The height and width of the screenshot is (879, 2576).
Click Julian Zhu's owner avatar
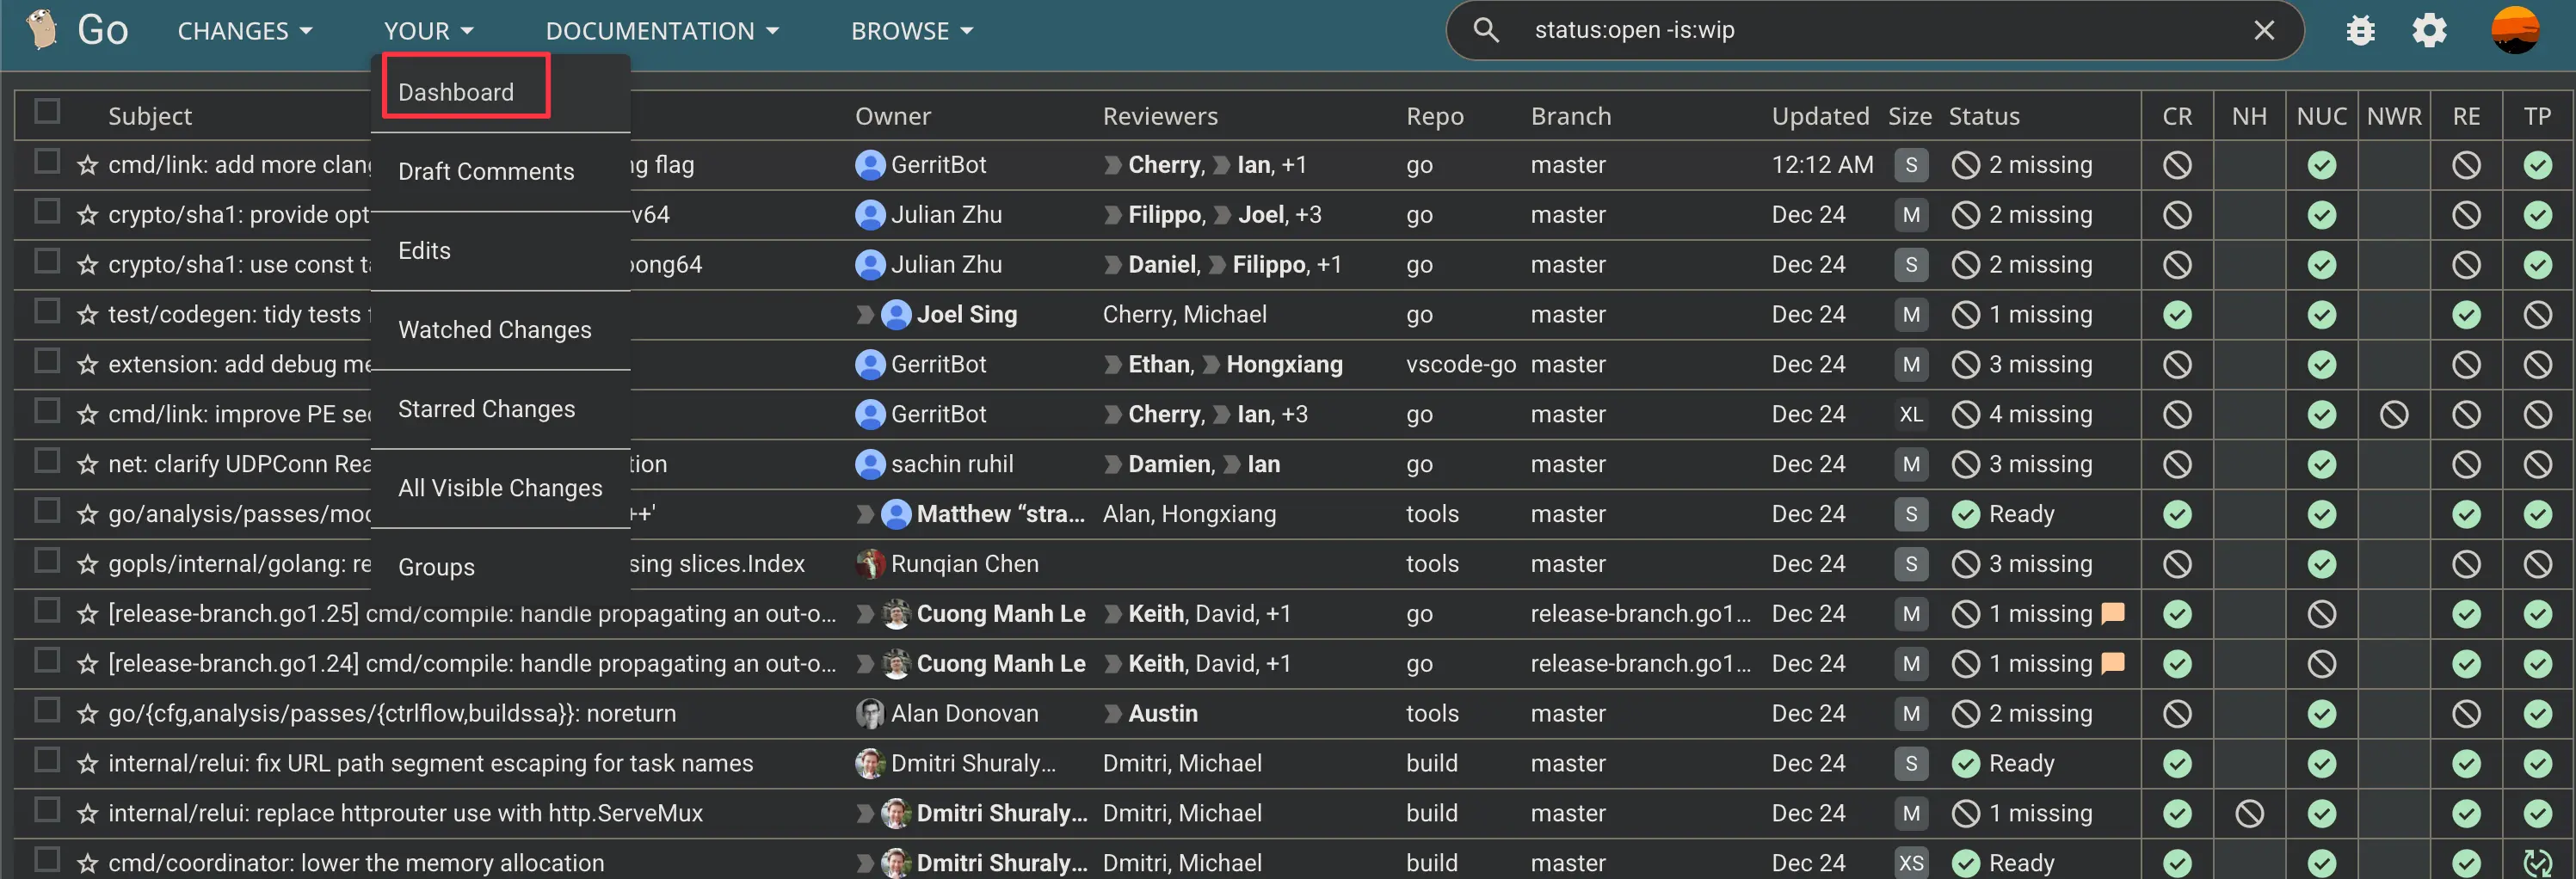click(x=869, y=214)
